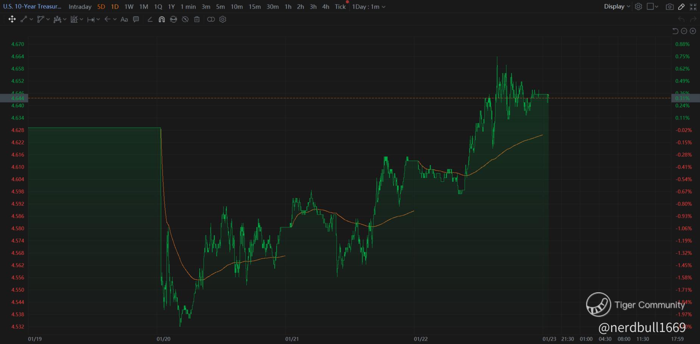This screenshot has height=344, width=700.
Task: Toggle hide all drawings eye icon
Action: pos(185,19)
